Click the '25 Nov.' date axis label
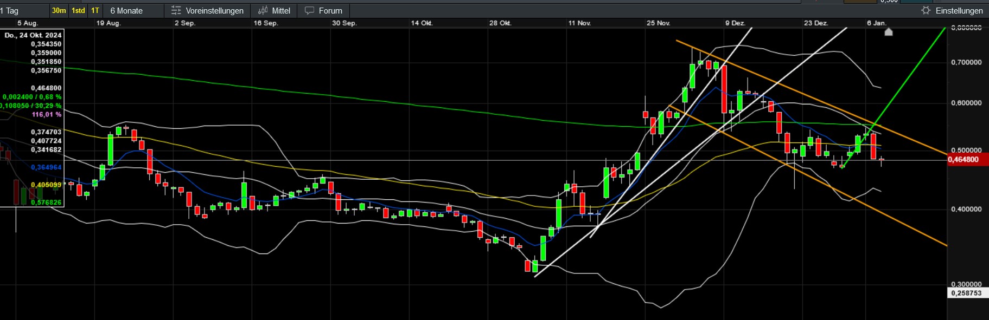This screenshot has width=989, height=320. pyautogui.click(x=659, y=23)
